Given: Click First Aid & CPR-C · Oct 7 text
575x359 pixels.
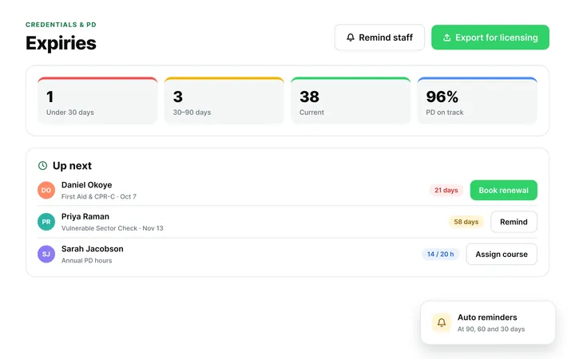Looking at the screenshot, I should coord(99,196).
